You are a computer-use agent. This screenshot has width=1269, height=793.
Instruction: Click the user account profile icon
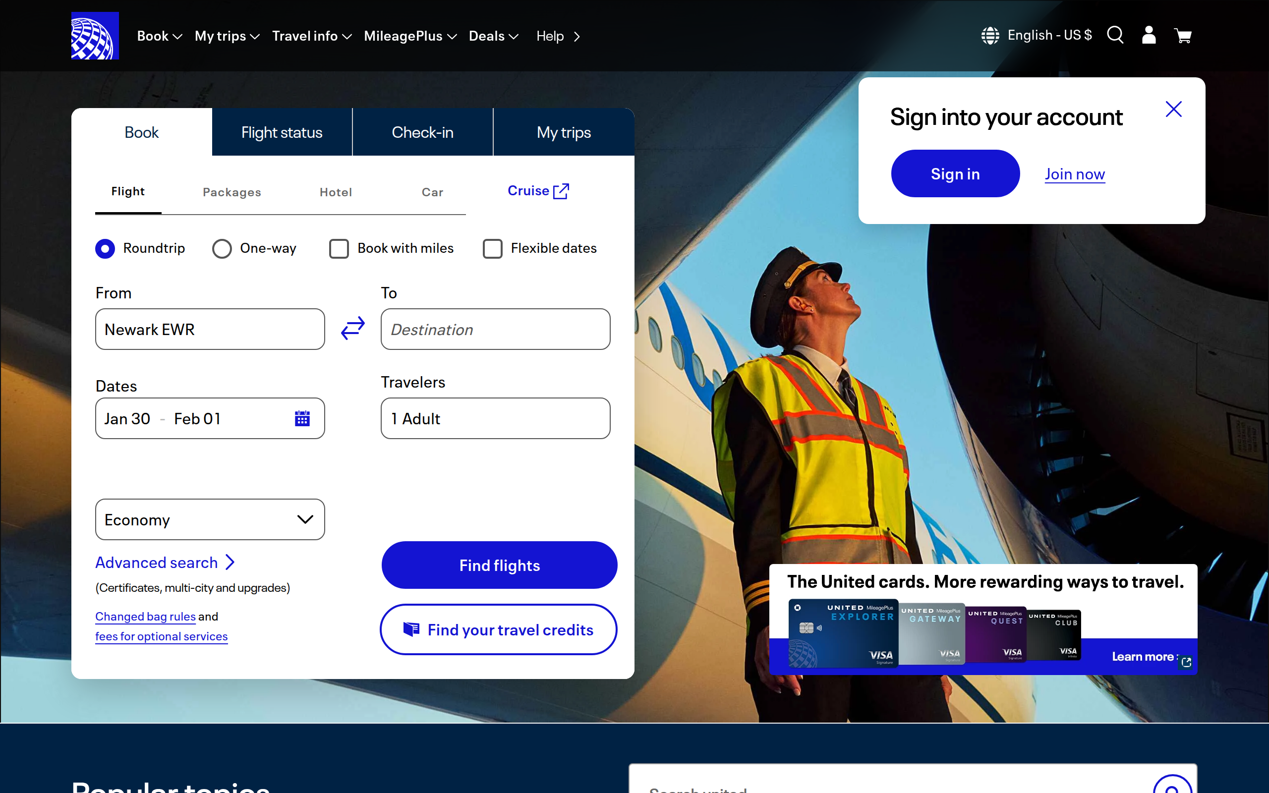click(1149, 35)
